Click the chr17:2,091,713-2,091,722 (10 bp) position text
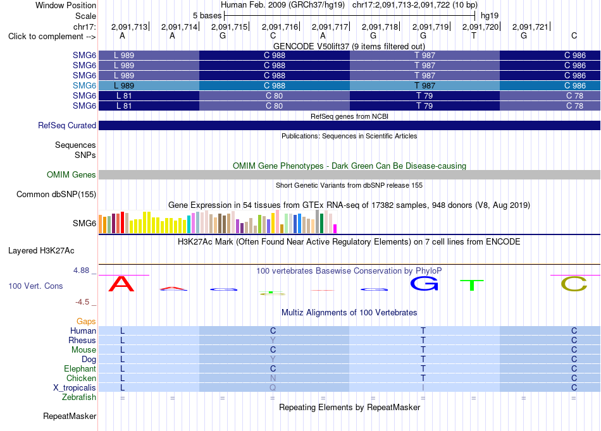The width and height of the screenshot is (601, 431). pos(415,5)
